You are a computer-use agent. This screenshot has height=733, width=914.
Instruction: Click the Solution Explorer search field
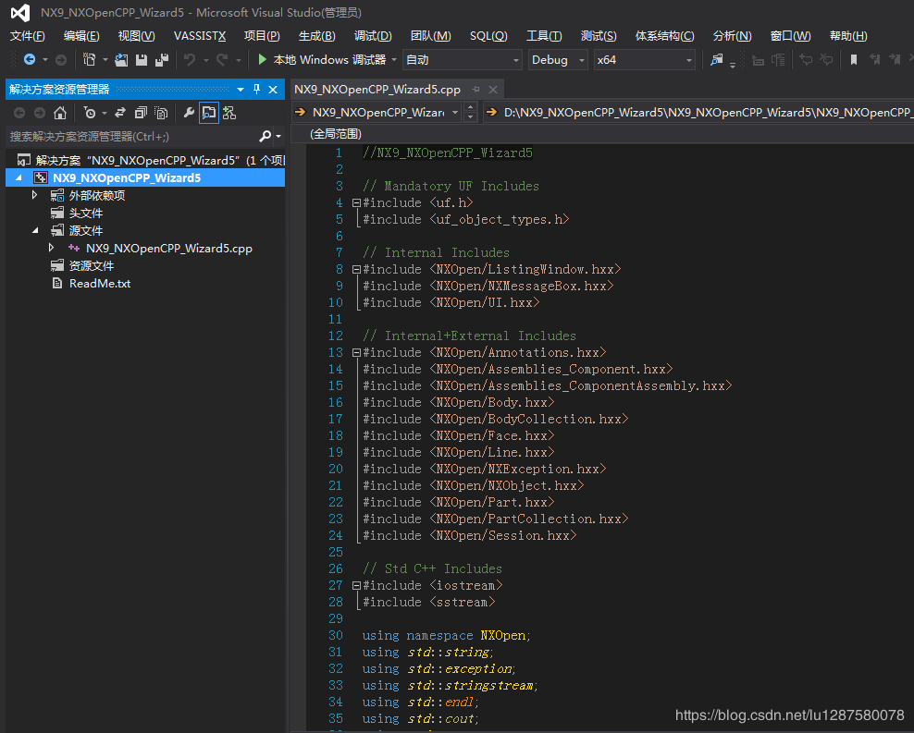coord(131,136)
